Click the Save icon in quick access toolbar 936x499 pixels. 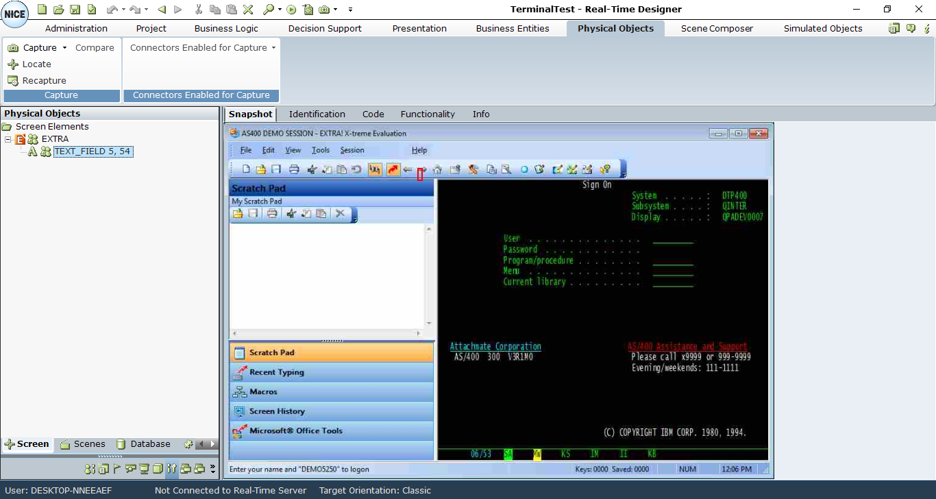(75, 10)
